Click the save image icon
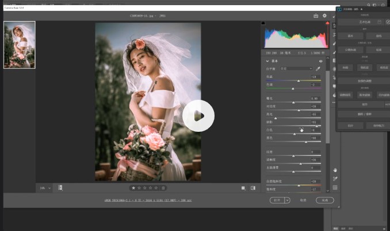The width and height of the screenshot is (390, 231). 316,16
